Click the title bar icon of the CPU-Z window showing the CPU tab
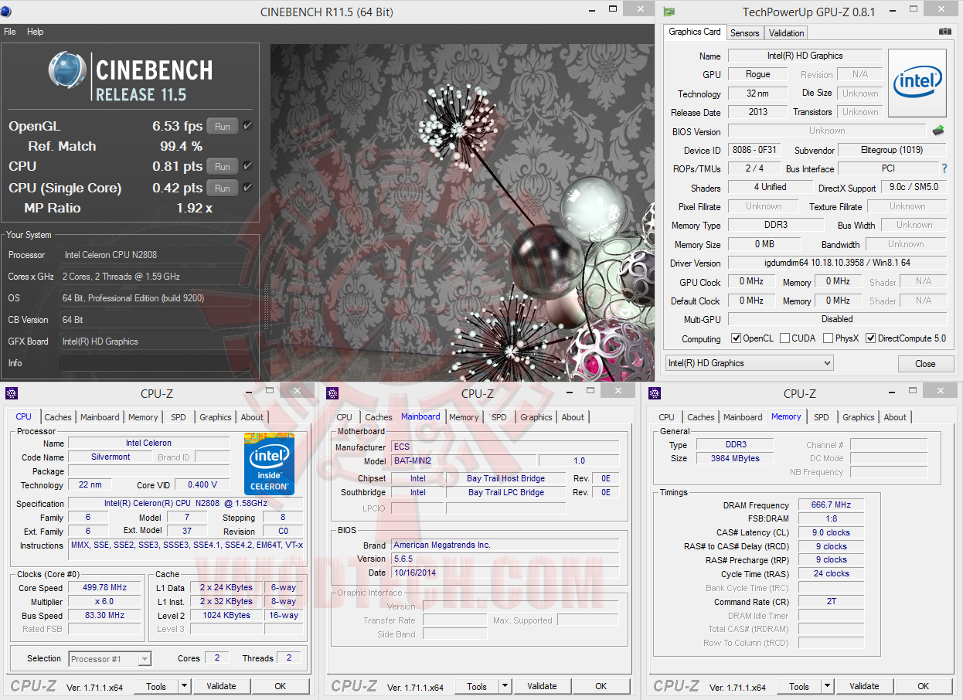 12,393
